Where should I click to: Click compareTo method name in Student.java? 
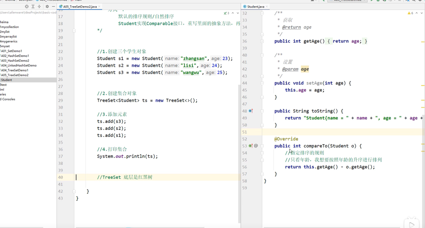click(315, 146)
